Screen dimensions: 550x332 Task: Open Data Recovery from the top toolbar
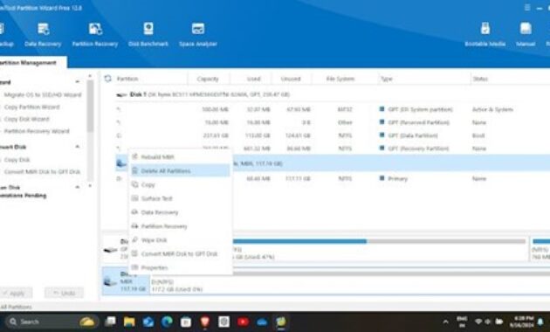(x=43, y=35)
